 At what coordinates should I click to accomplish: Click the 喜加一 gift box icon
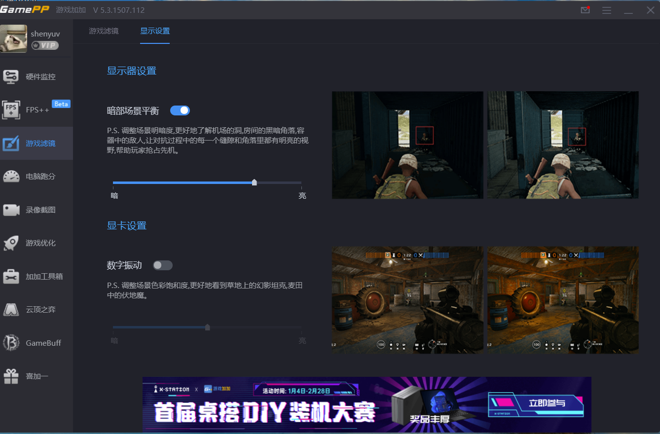pos(11,376)
